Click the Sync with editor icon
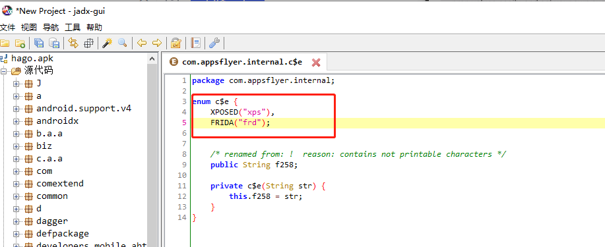Image resolution: width=605 pixels, height=247 pixels. 73,43
